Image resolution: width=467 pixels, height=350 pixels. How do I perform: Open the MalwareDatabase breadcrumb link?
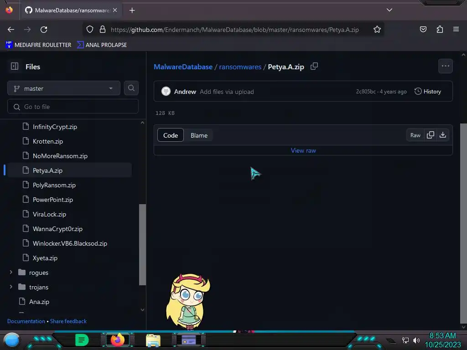tap(183, 67)
